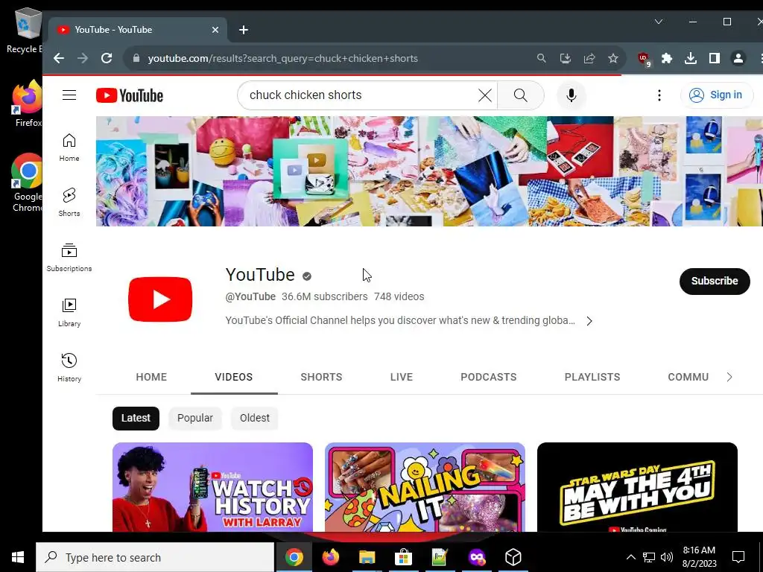
Task: Open the YouTube hamburger guide menu
Action: [x=69, y=95]
